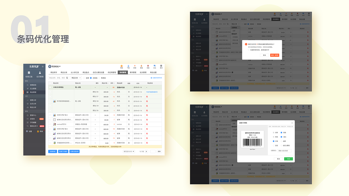Screen dimensions: 349x196
Task: Click orange warning icon in confirm dialog
Action: pyautogui.click(x=246, y=44)
